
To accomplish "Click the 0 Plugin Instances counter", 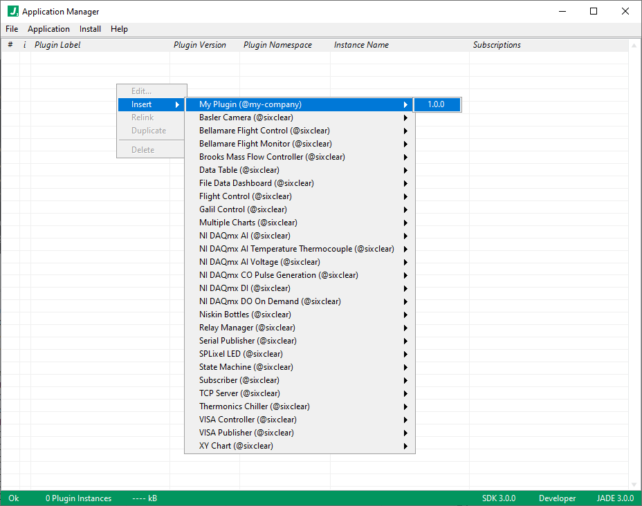I will point(77,498).
